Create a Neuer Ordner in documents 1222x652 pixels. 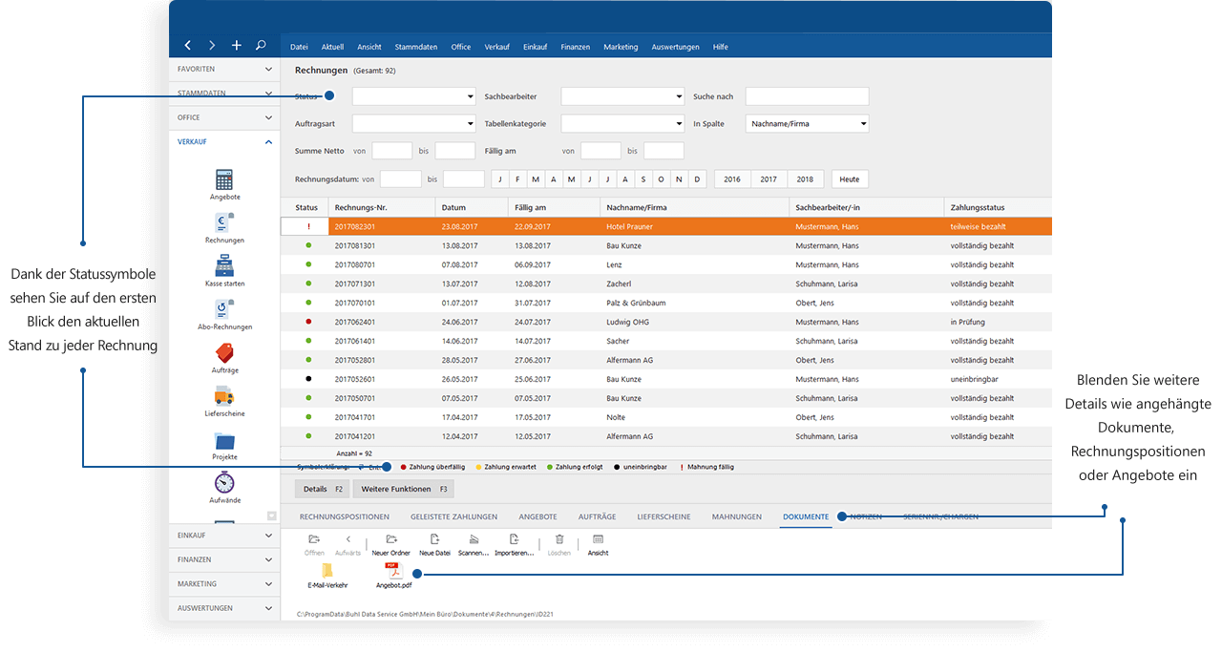point(390,545)
